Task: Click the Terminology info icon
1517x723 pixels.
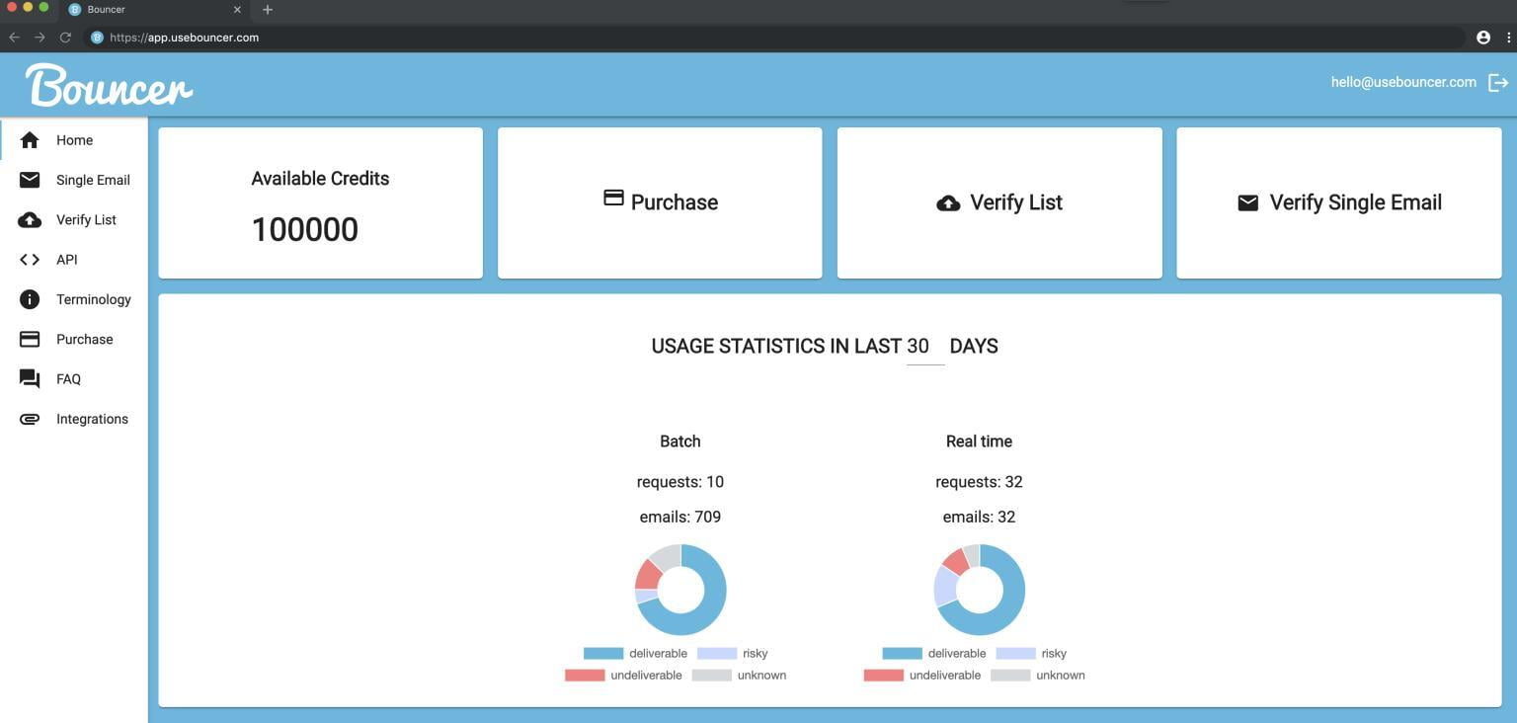Action: tap(30, 299)
